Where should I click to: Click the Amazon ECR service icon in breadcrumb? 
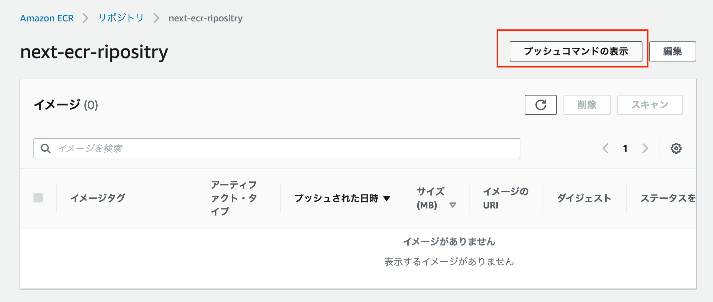click(47, 18)
